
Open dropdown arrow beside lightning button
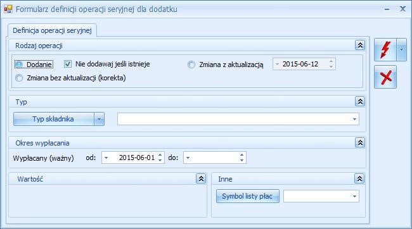[401, 49]
